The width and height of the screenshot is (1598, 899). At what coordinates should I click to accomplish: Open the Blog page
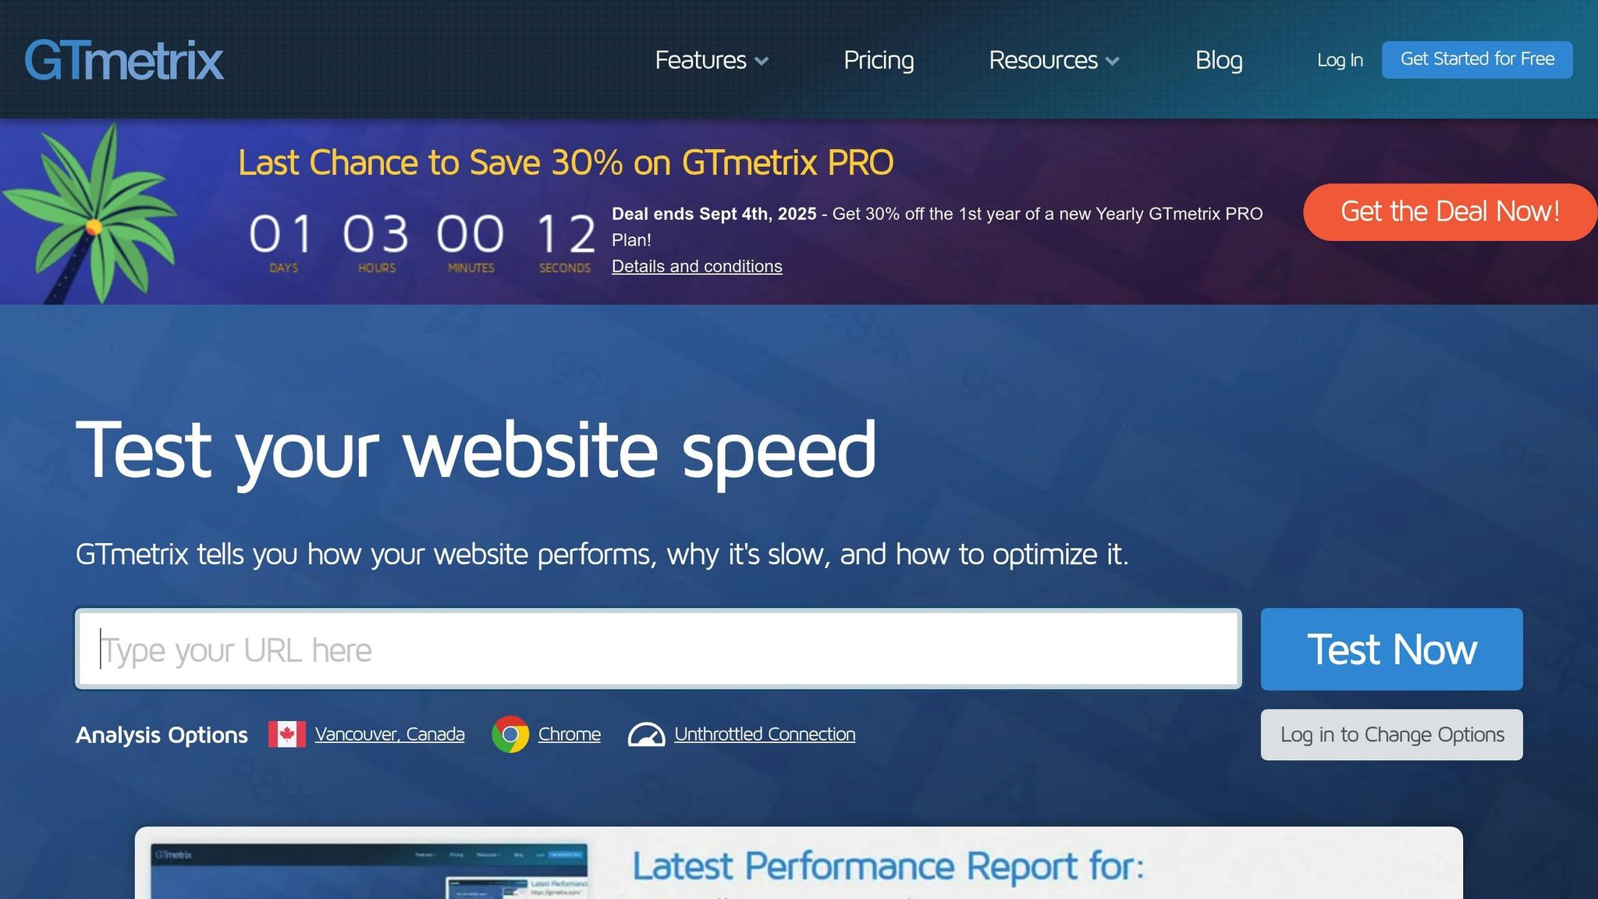coord(1219,60)
